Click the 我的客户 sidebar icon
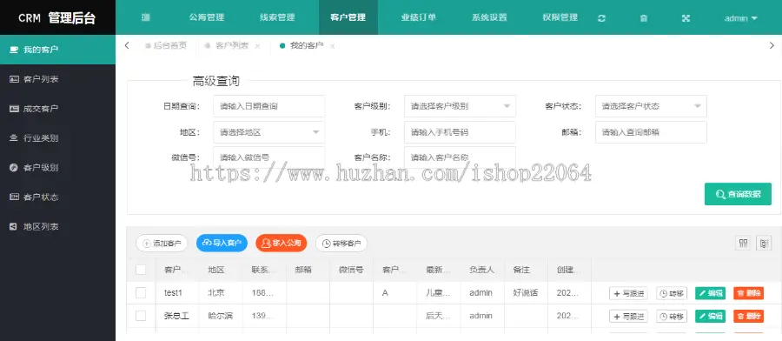Viewport: 782px width, 341px height. [x=14, y=50]
